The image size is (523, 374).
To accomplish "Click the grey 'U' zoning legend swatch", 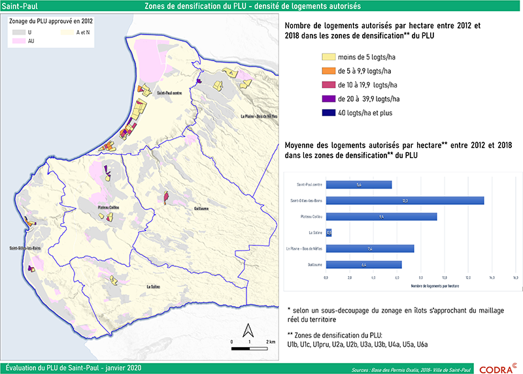I will [19, 31].
